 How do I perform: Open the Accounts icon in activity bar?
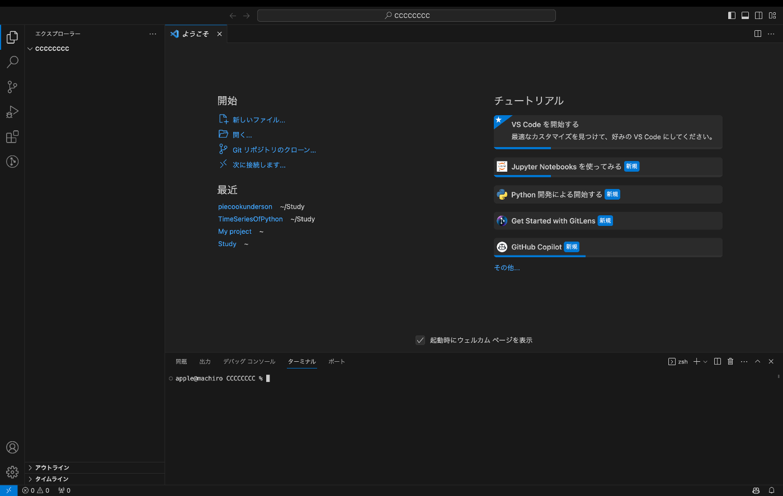pyautogui.click(x=12, y=447)
